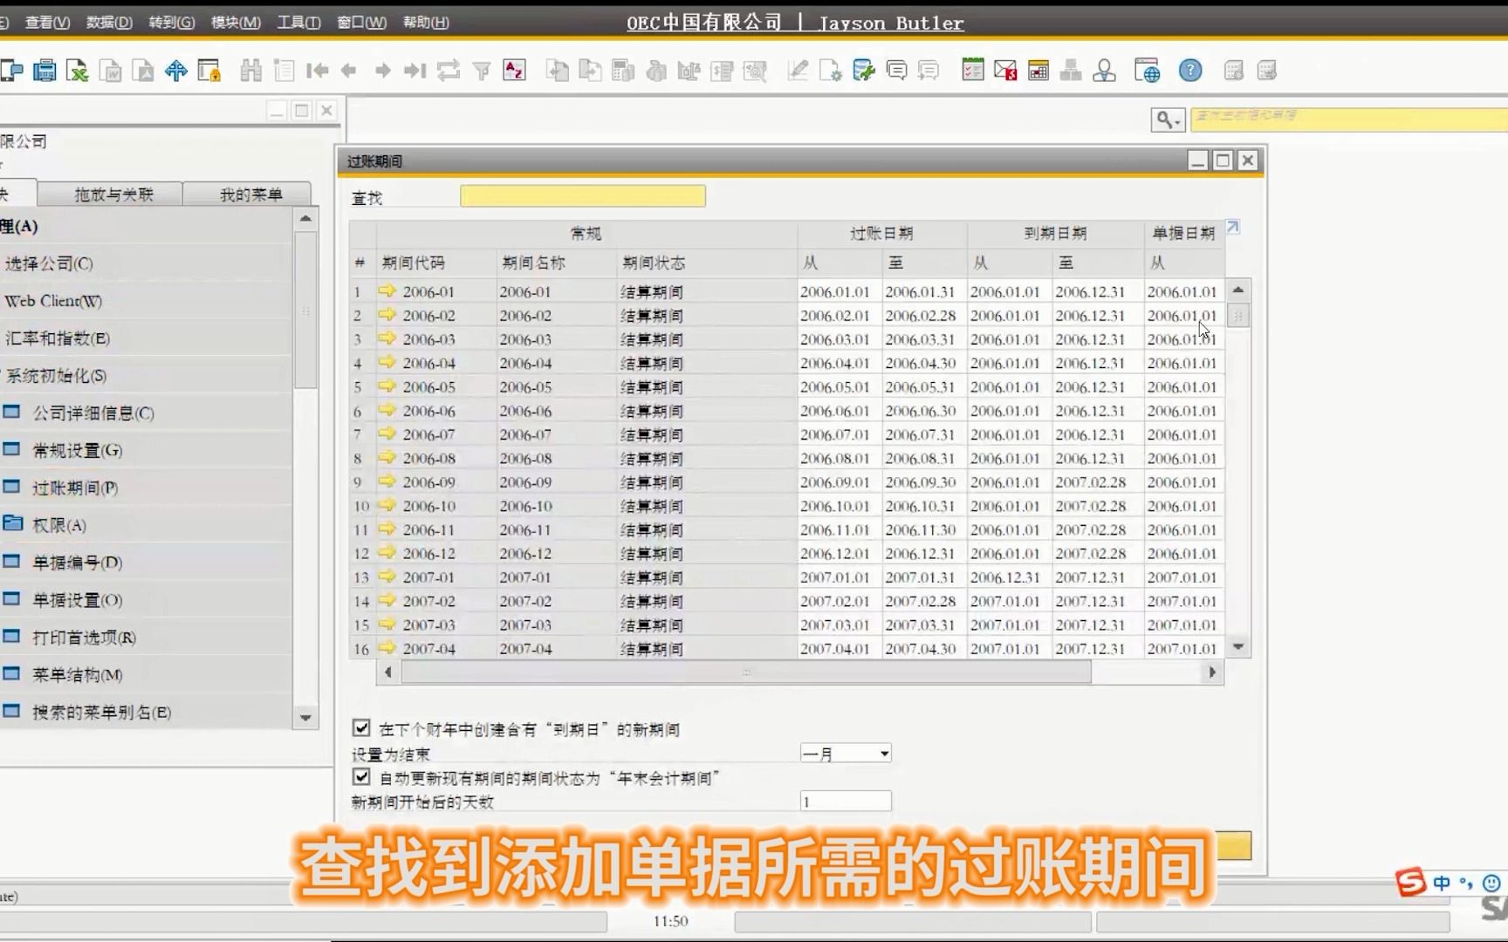The height and width of the screenshot is (942, 1508).
Task: Open 打印首选项(R) menu entry
Action: click(84, 637)
